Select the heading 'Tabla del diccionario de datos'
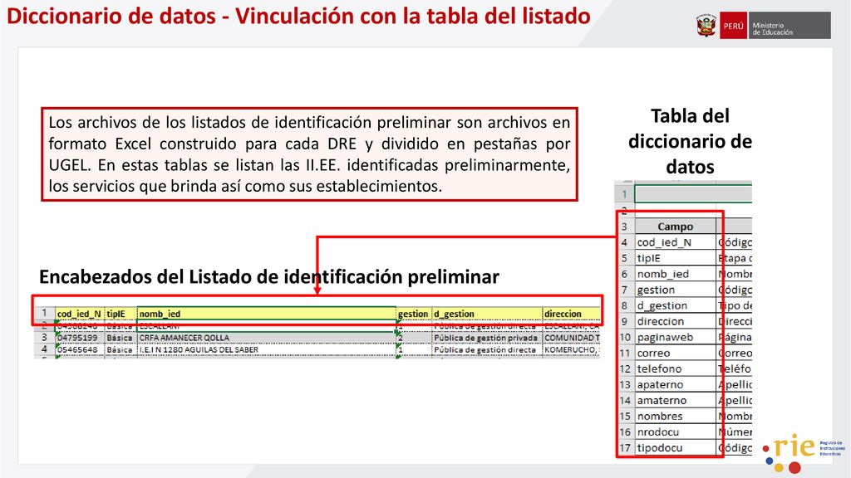851x478 pixels. click(690, 141)
